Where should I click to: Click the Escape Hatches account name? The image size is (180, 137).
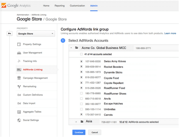click(x=113, y=104)
